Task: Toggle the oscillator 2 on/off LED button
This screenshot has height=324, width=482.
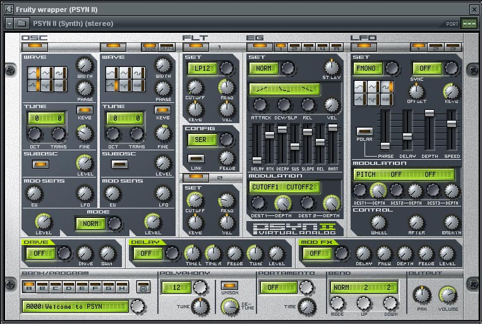Action: [113, 47]
